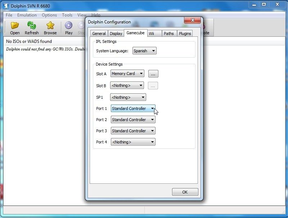Switch to the Paths tab
Screen dimensions: 288x218
pyautogui.click(x=169, y=34)
